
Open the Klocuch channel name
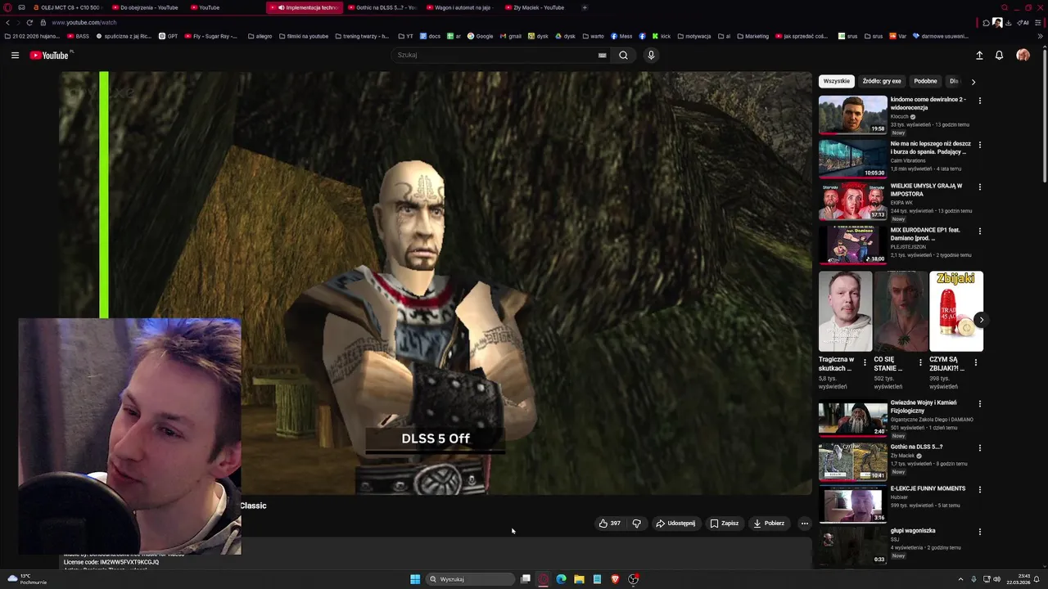[900, 116]
